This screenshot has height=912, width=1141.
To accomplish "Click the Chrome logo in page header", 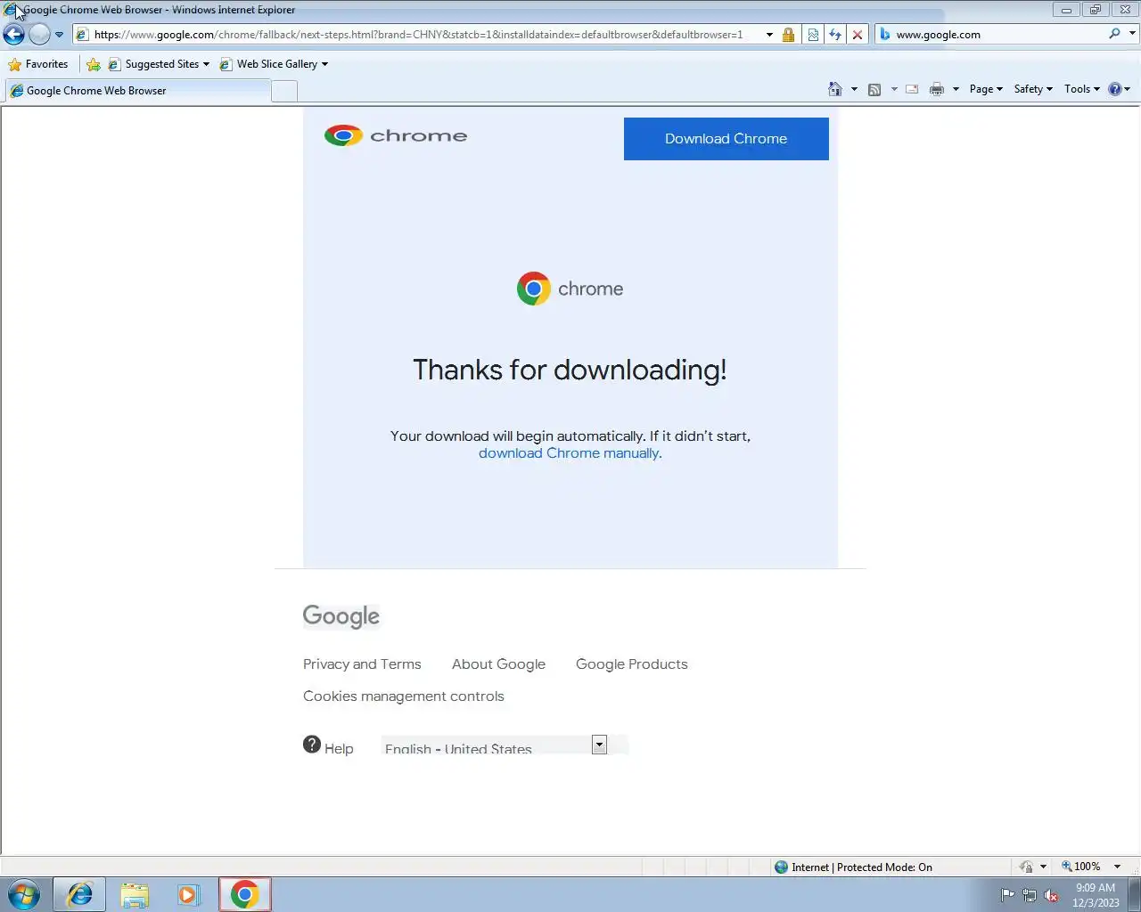I will pyautogui.click(x=396, y=135).
